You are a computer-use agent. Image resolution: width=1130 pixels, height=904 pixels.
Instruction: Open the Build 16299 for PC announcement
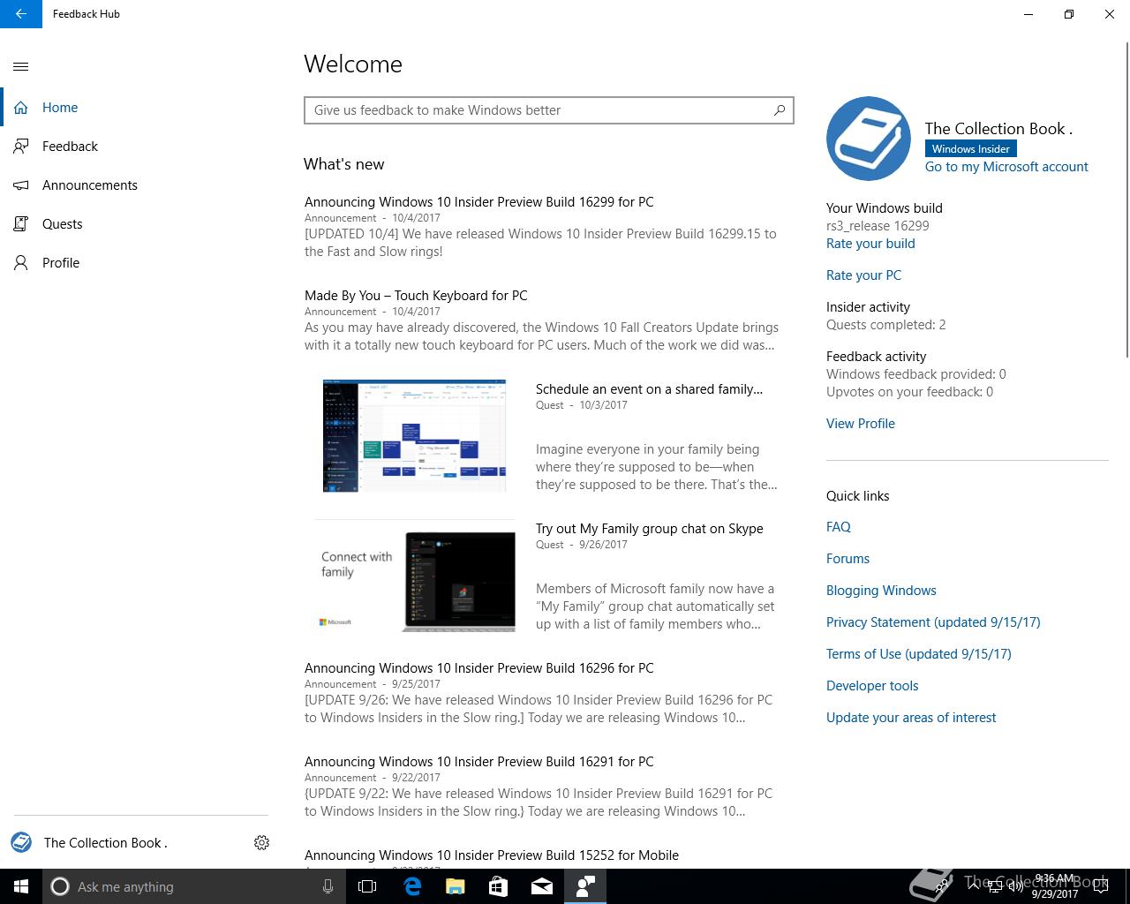pyautogui.click(x=479, y=202)
